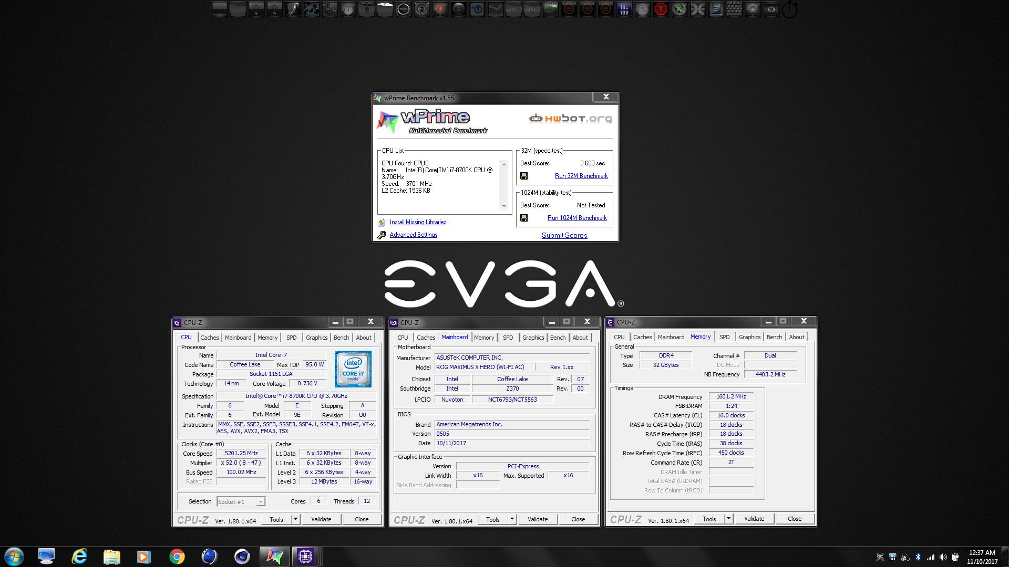Click Run 1024M Benchmark link
The width and height of the screenshot is (1009, 567).
577,218
